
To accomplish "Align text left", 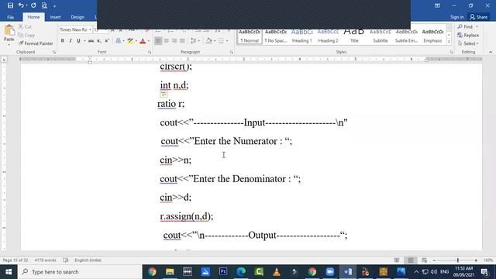I will (158, 41).
